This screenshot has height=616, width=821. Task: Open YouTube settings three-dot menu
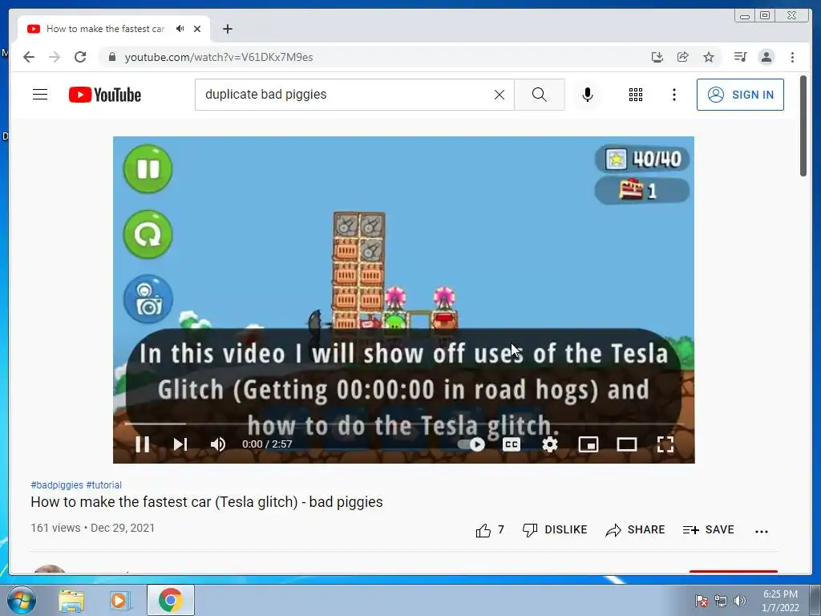point(674,95)
